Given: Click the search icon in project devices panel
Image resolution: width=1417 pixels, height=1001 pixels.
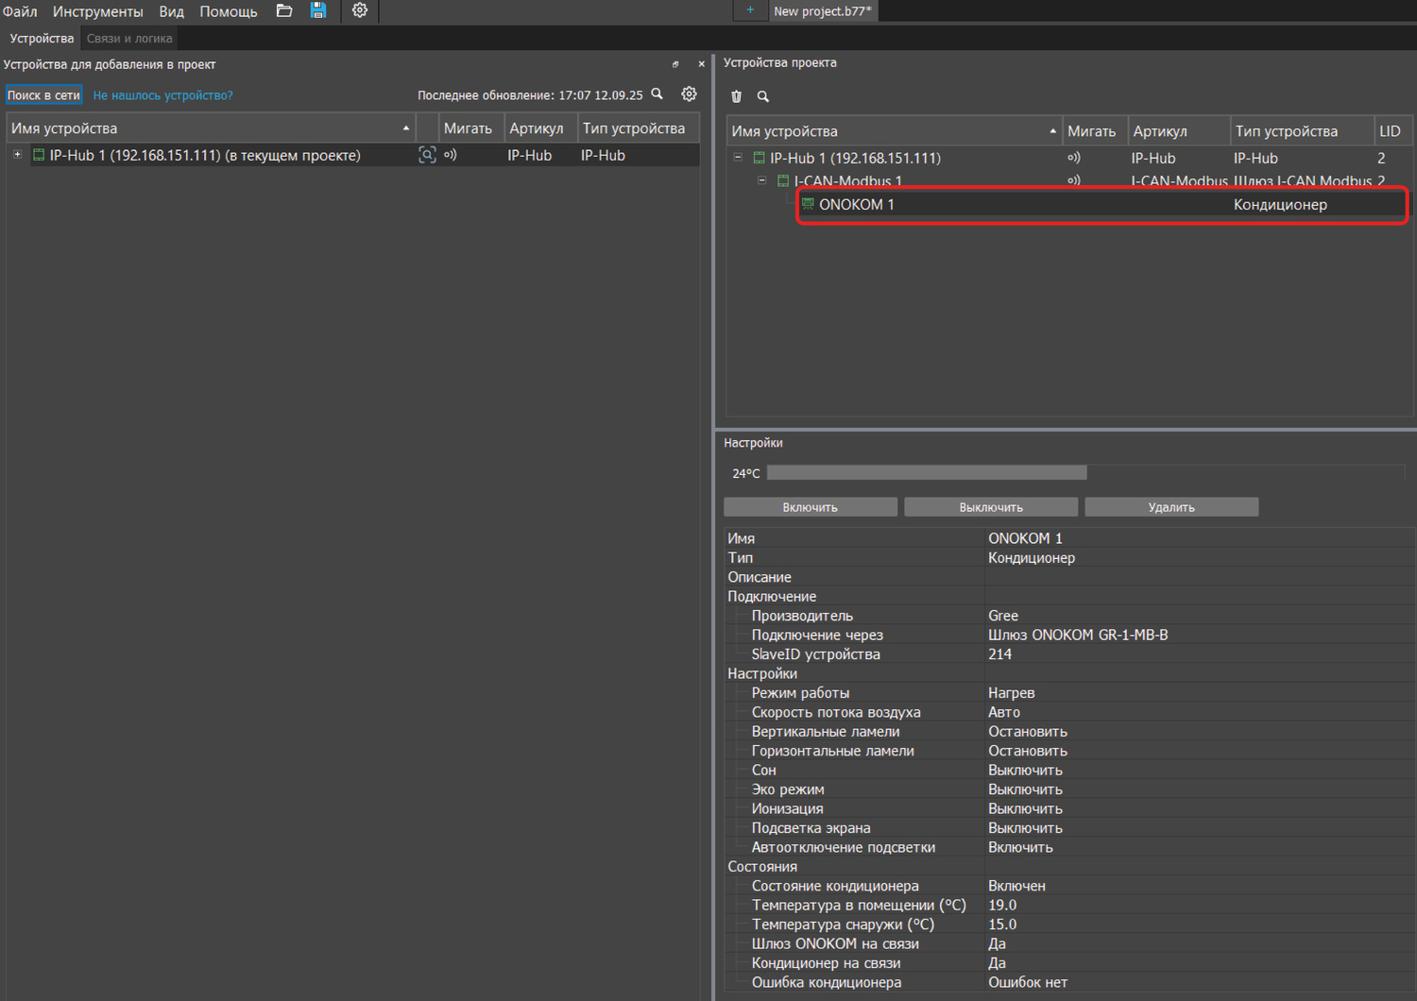Looking at the screenshot, I should [763, 96].
